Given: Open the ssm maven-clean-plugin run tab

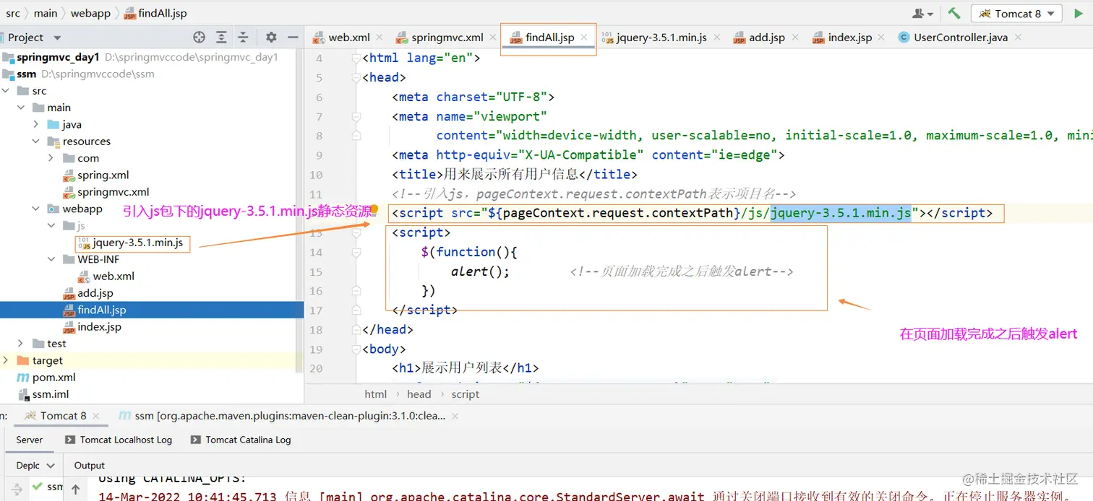Looking at the screenshot, I should tap(282, 416).
